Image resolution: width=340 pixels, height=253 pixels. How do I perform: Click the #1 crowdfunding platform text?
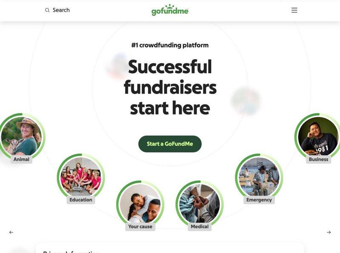click(x=170, y=45)
